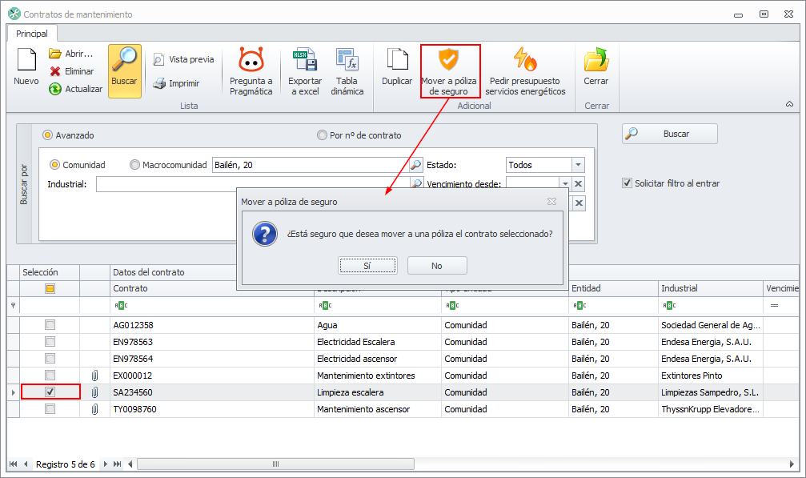Select the Por nº de contrato option
This screenshot has height=478, width=806.
click(x=322, y=135)
